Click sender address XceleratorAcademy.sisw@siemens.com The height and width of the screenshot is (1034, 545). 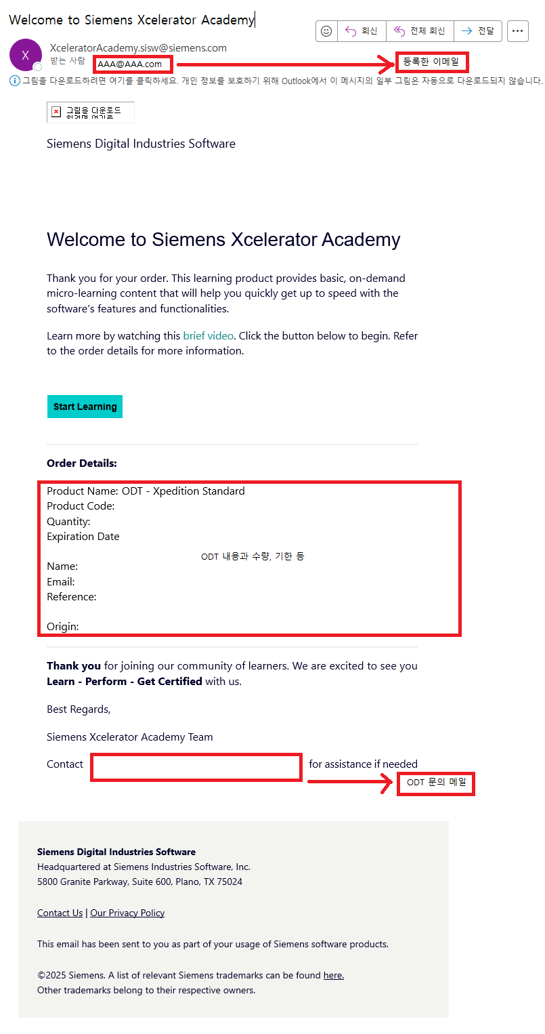(x=138, y=48)
